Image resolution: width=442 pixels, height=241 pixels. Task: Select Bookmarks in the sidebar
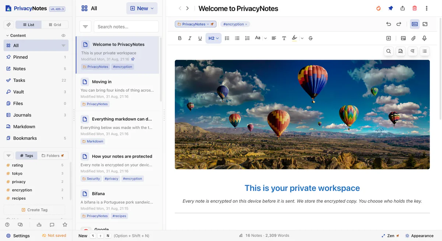36,138
